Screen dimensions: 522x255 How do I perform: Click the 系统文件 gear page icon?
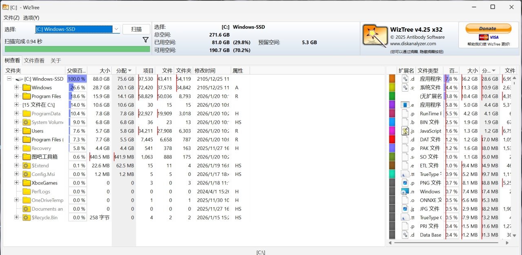405,88
